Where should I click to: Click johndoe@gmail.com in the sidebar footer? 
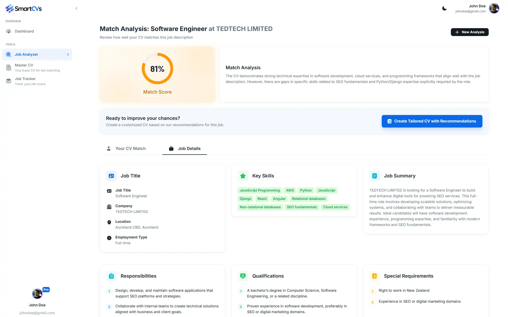tap(37, 313)
